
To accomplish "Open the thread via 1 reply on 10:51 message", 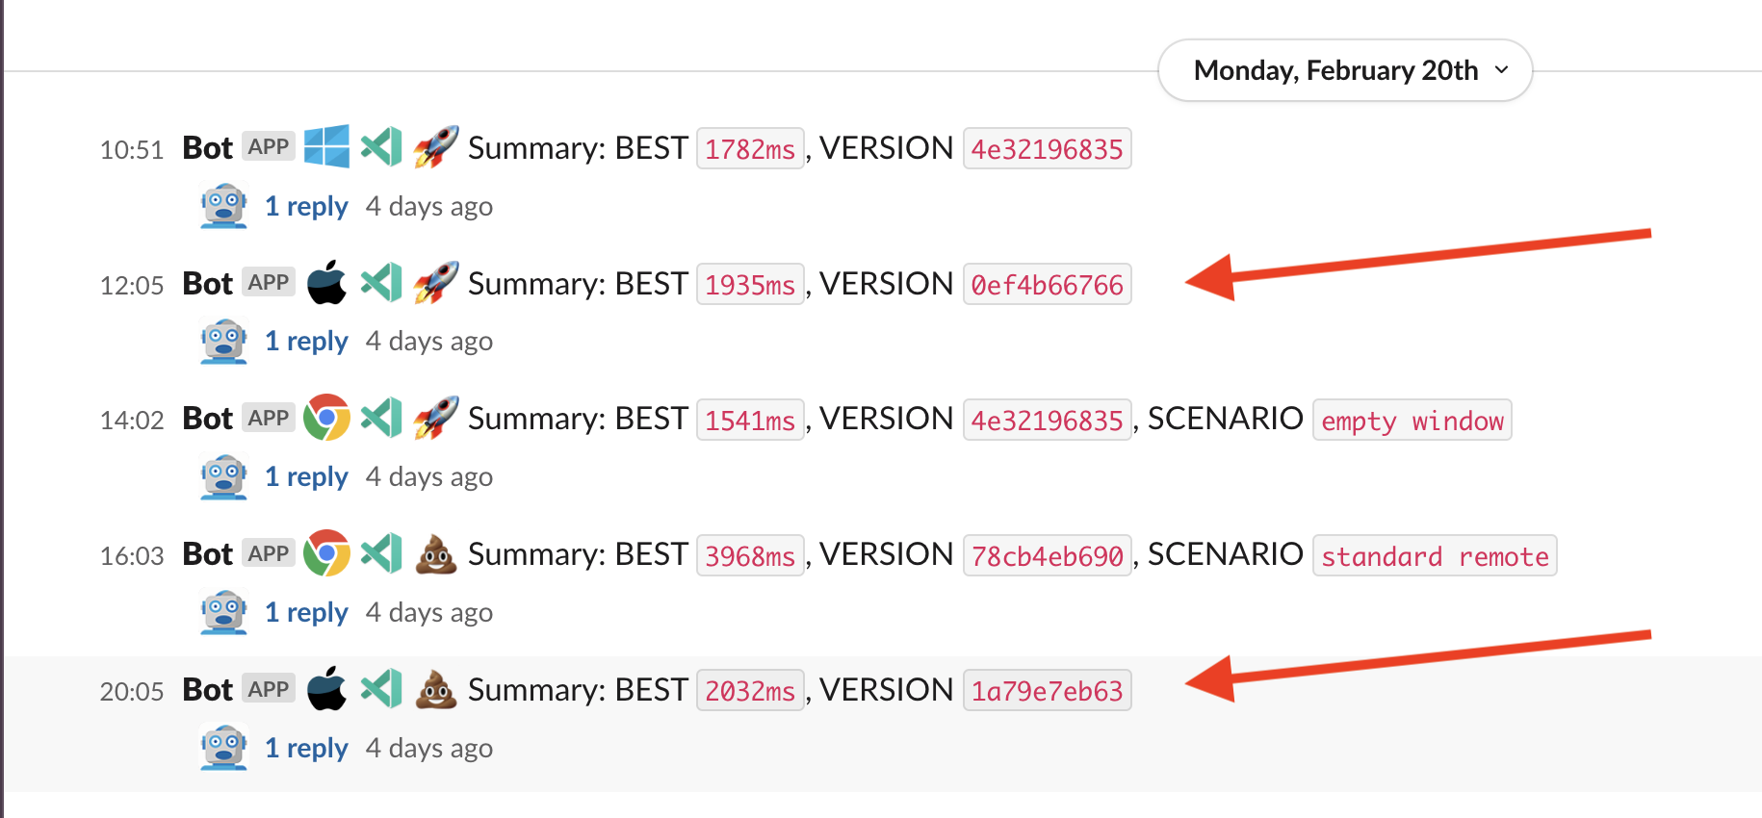I will (x=306, y=205).
